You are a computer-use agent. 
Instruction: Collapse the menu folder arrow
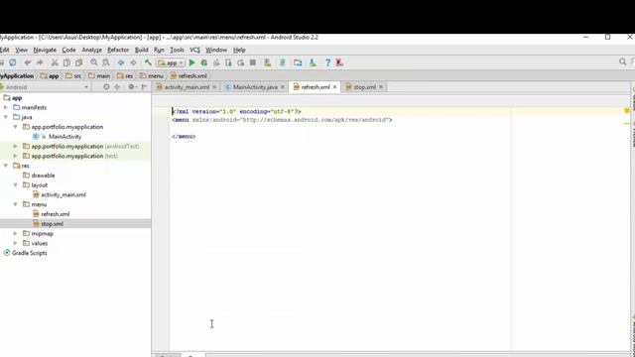point(16,204)
